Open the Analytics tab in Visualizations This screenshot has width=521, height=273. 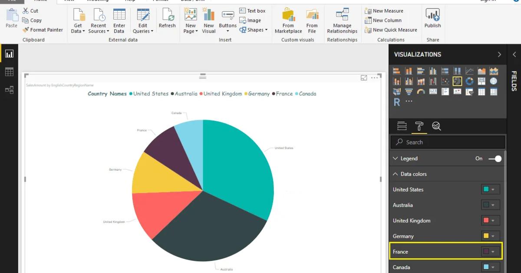coord(437,126)
